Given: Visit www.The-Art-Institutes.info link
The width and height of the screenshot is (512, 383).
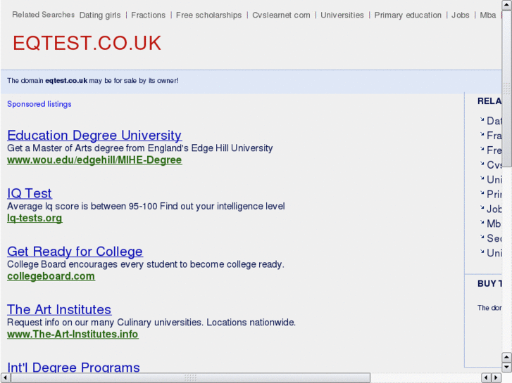Looking at the screenshot, I should click(x=73, y=334).
